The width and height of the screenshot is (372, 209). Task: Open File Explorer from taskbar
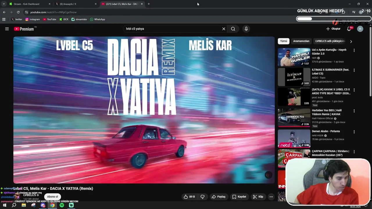tap(24, 205)
